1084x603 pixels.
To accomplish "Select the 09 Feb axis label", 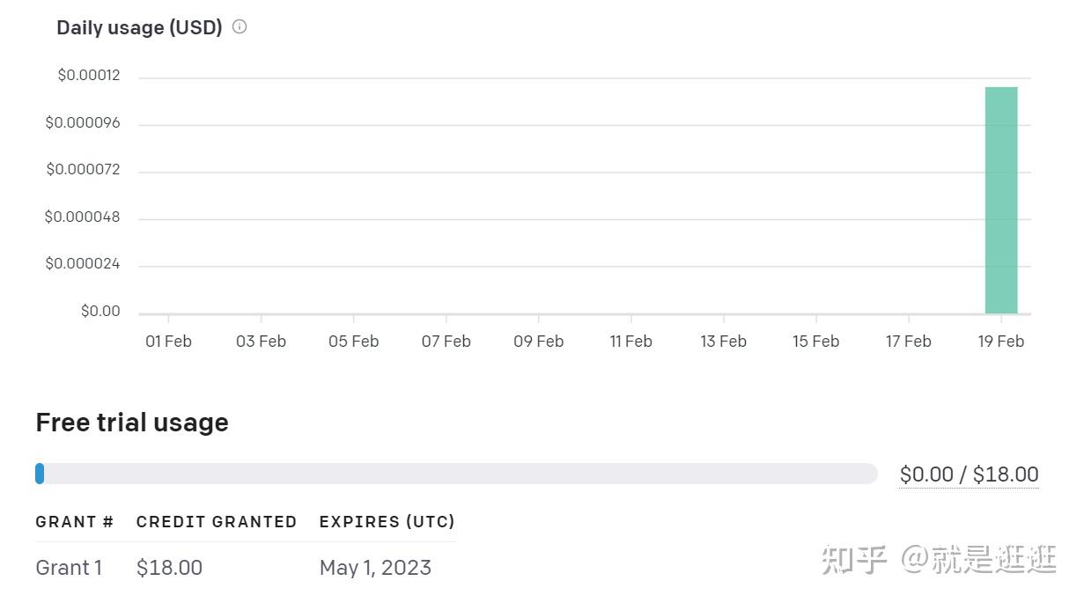I will click(538, 342).
